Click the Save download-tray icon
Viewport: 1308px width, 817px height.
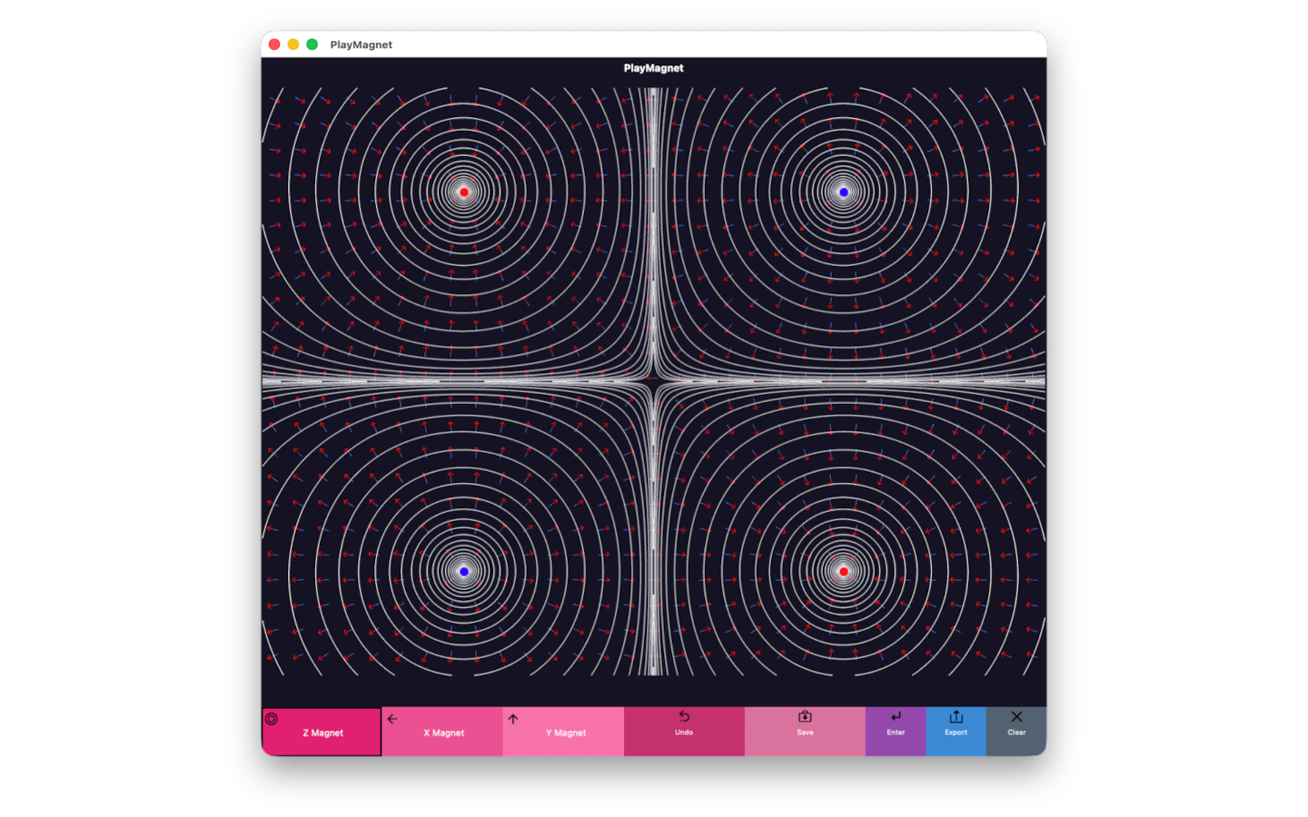(x=805, y=716)
